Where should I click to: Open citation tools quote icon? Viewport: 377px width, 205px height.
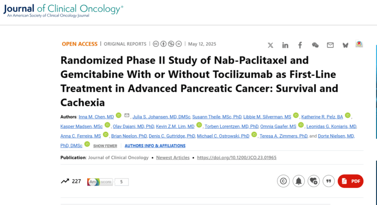click(328, 181)
